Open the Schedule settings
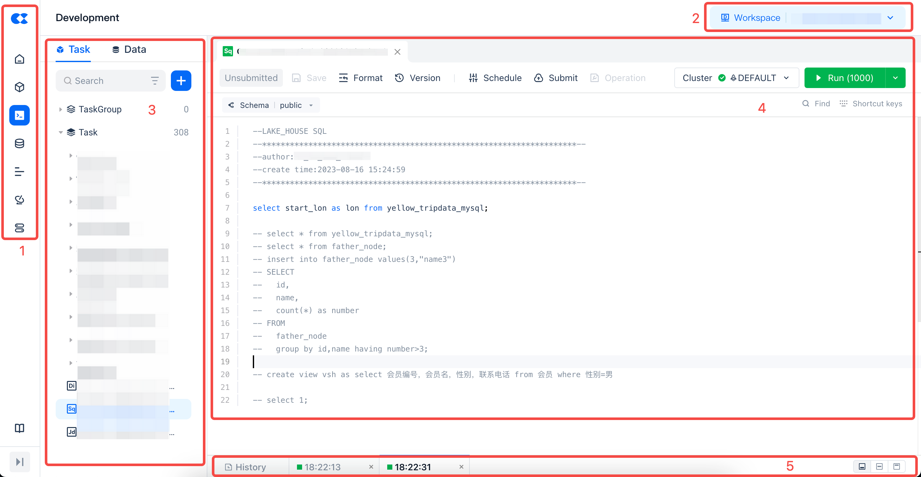921x477 pixels. pyautogui.click(x=495, y=78)
